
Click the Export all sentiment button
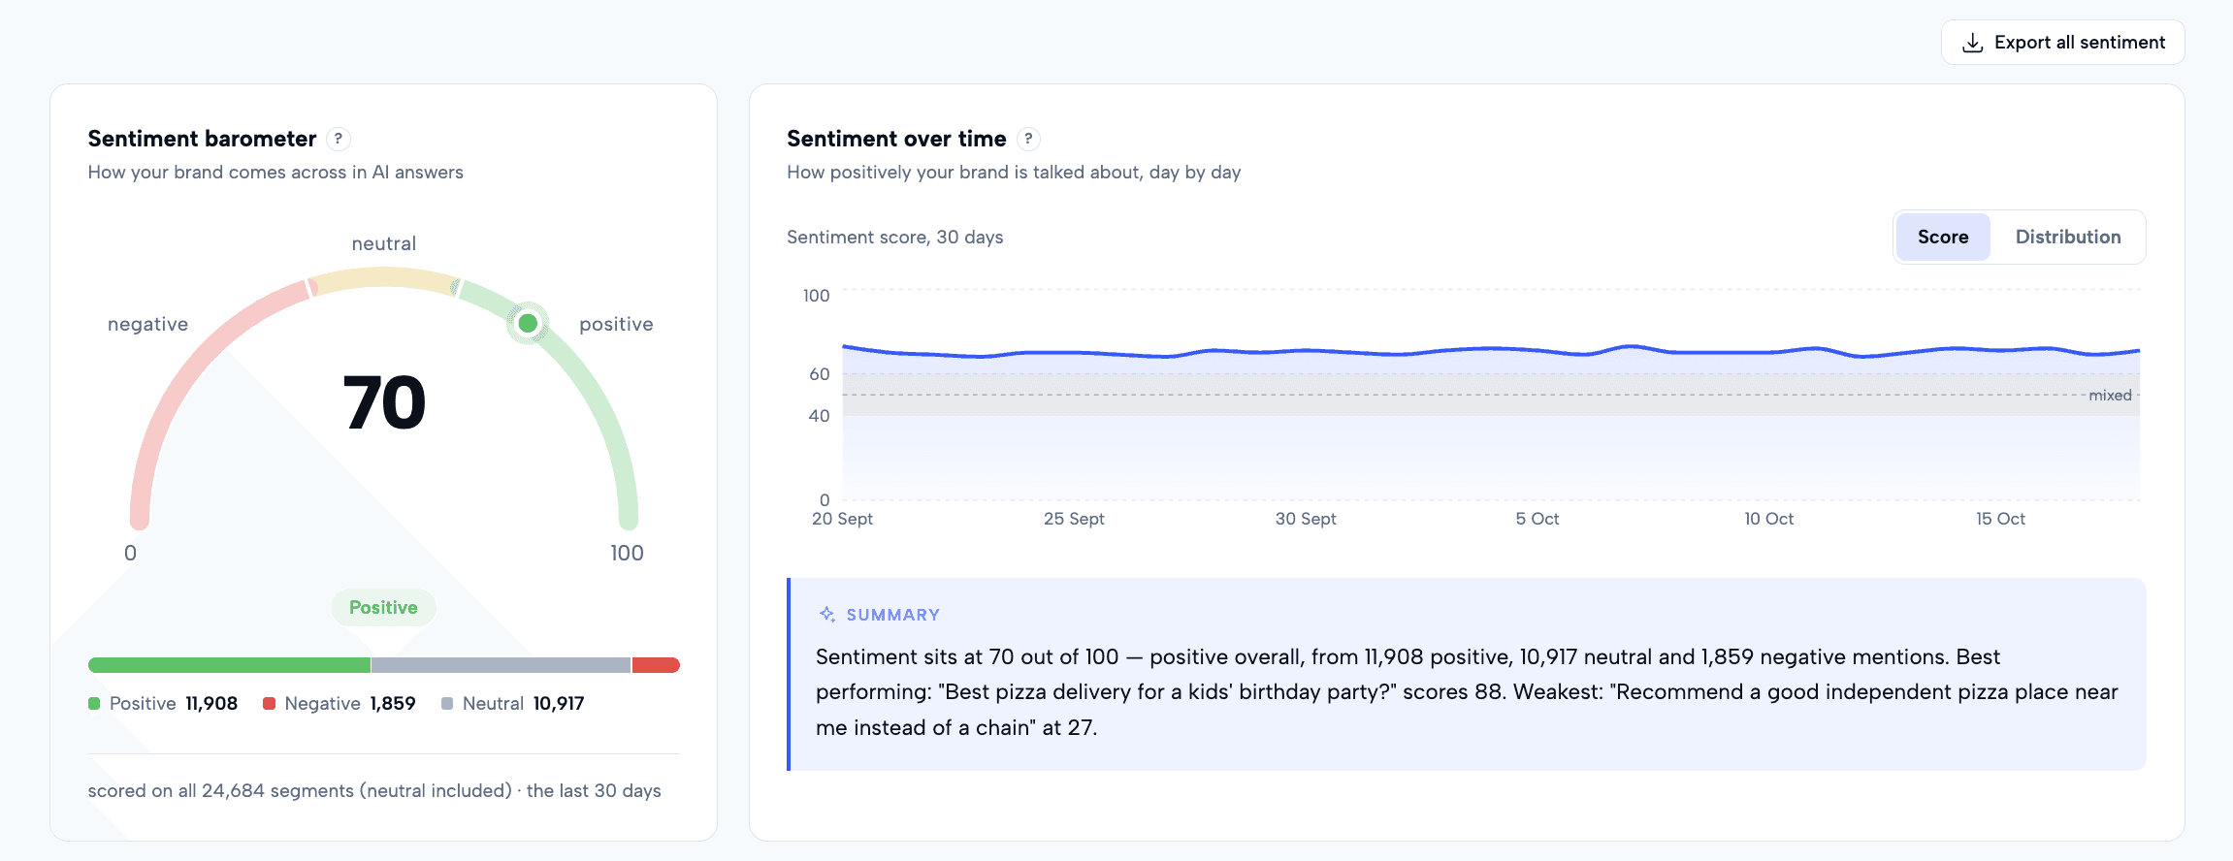2062,43
